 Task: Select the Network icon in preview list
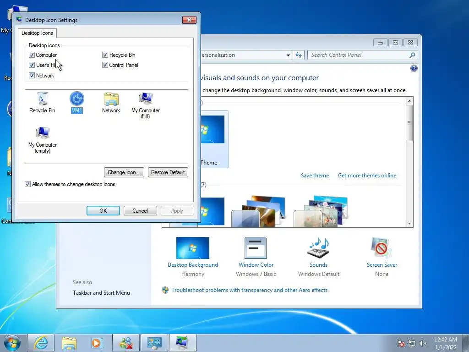[111, 102]
